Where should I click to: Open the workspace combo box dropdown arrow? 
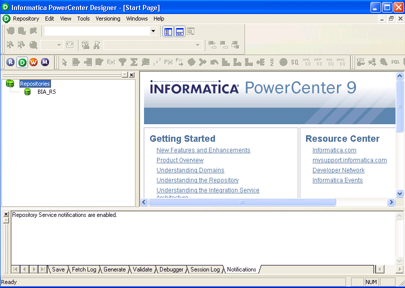click(x=153, y=31)
